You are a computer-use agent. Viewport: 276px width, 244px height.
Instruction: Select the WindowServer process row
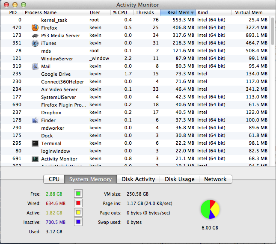[135, 59]
